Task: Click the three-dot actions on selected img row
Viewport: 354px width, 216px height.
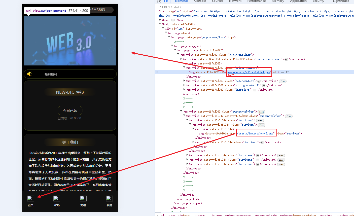Action: coord(157,72)
